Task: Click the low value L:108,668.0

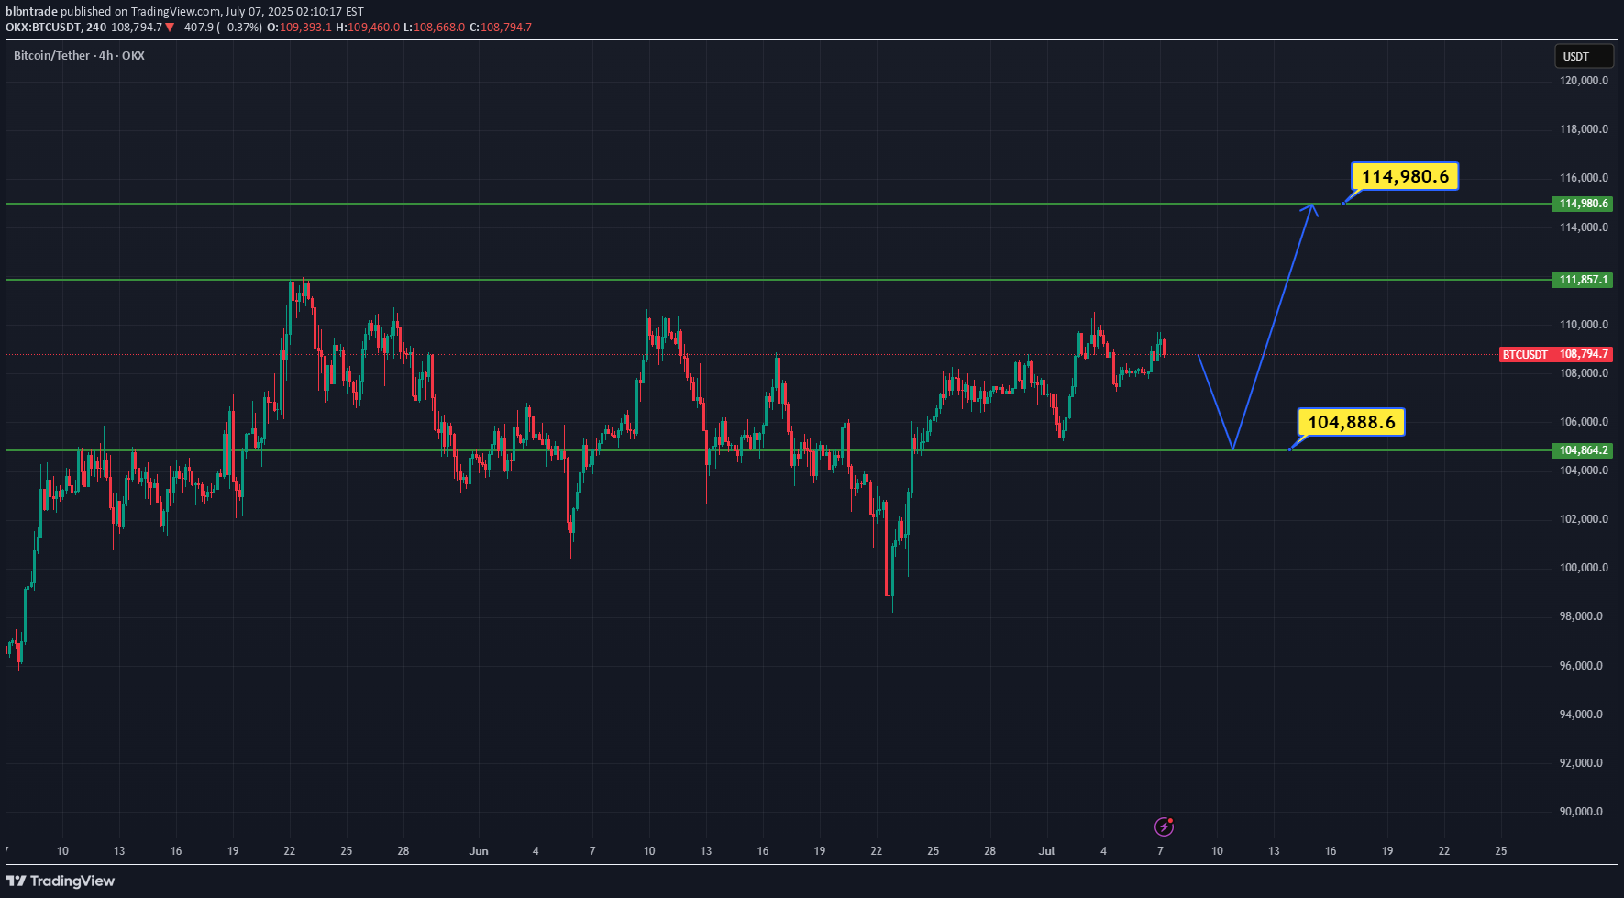Action: pyautogui.click(x=435, y=28)
